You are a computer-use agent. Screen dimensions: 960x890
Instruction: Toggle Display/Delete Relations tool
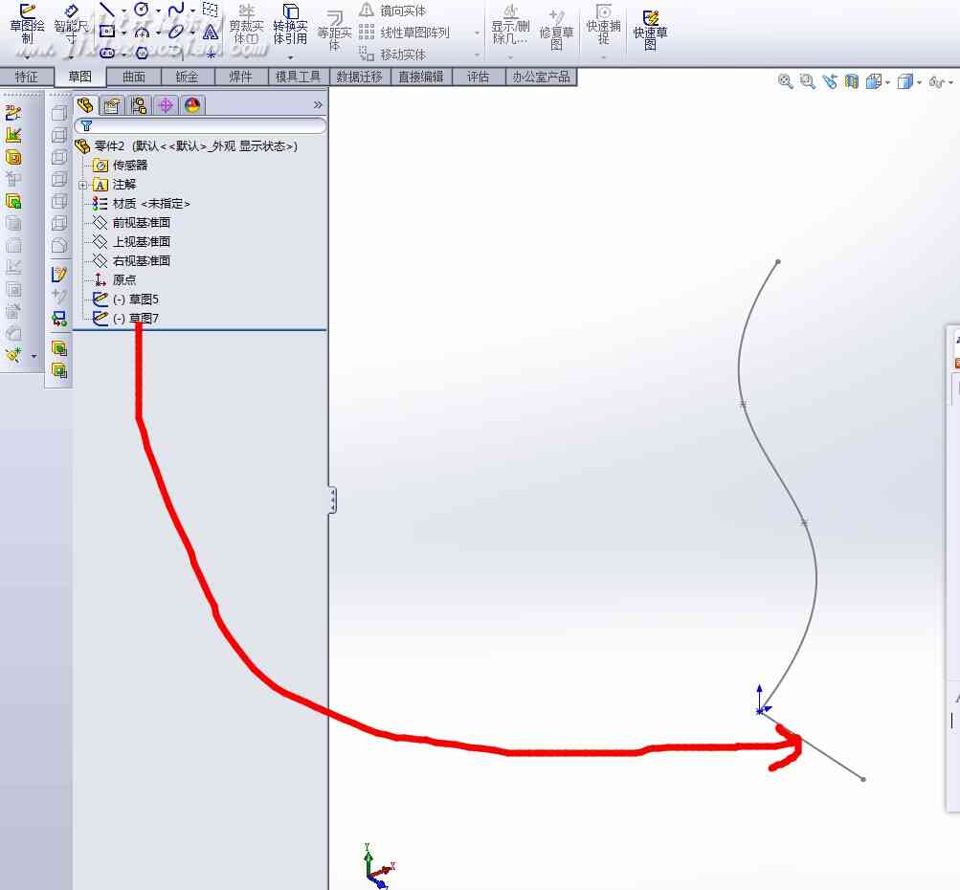click(510, 28)
